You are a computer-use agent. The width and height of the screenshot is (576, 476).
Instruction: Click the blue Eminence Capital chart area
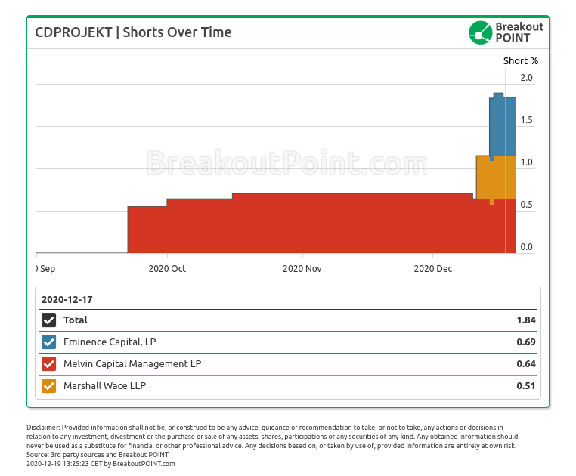coord(502,127)
